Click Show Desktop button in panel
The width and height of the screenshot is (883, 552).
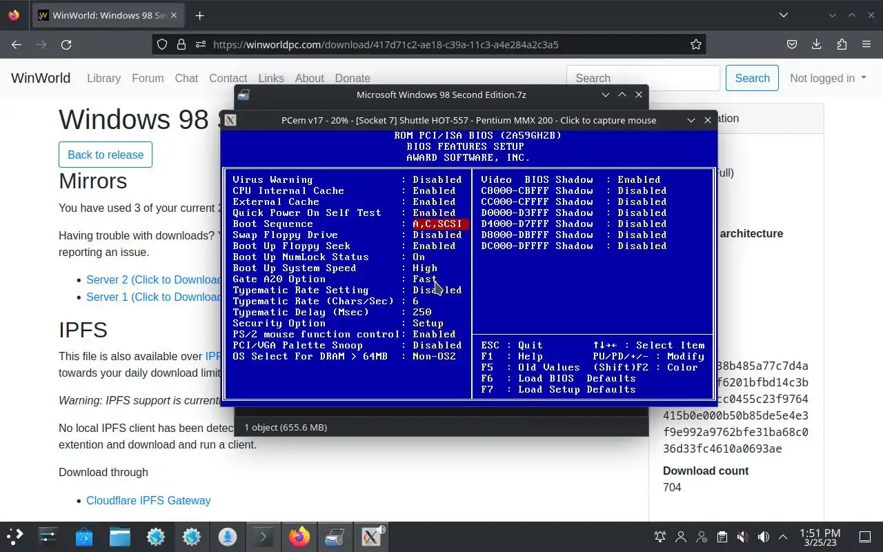[865, 537]
